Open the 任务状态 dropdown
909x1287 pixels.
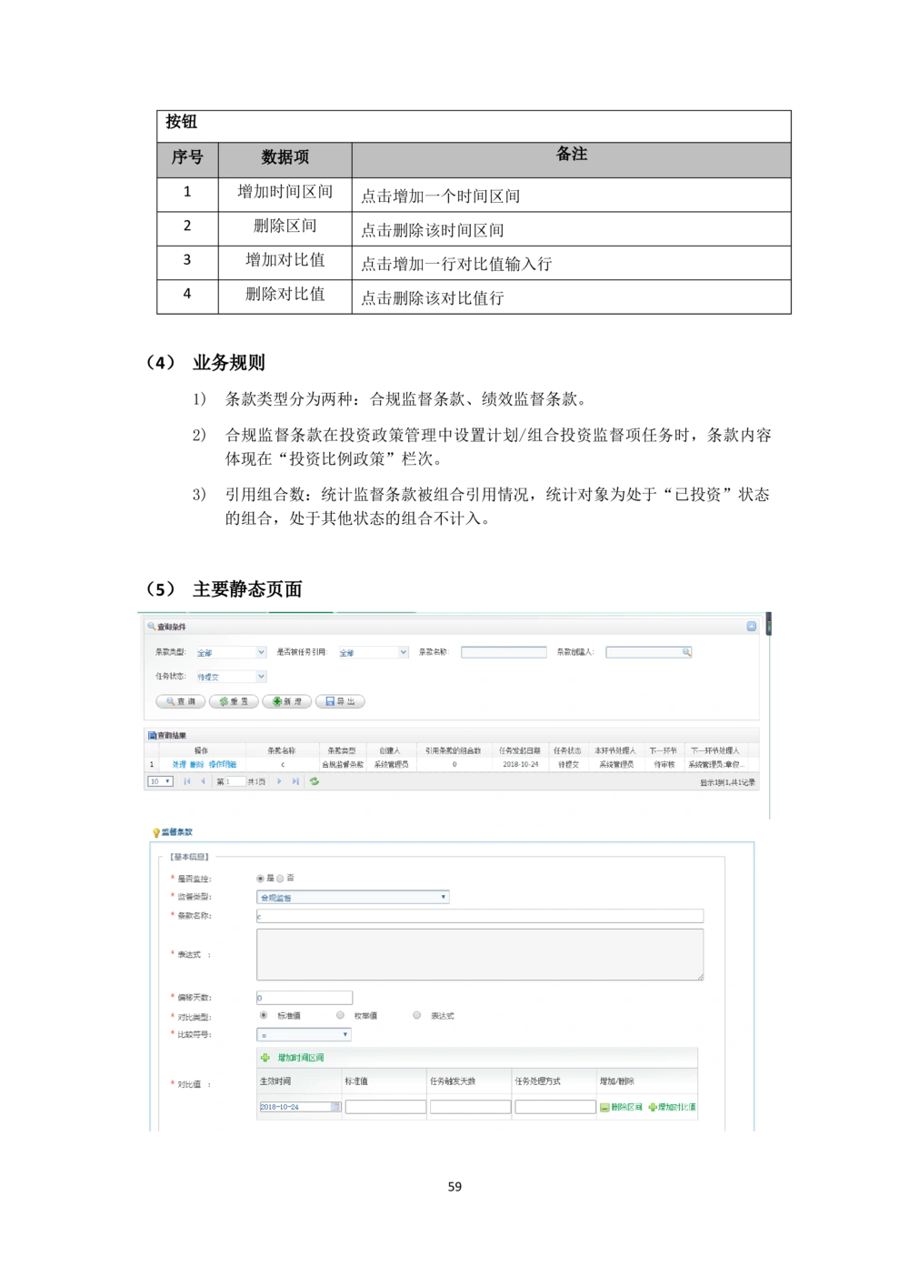[261, 677]
